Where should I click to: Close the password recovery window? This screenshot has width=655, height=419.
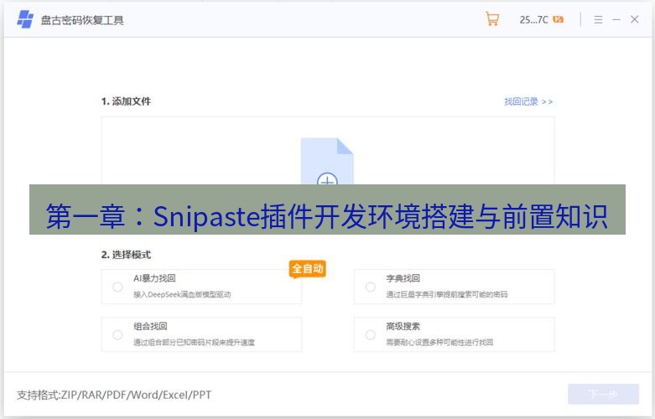point(635,19)
